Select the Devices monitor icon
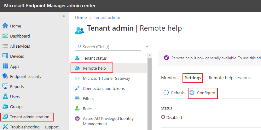 tap(5, 56)
